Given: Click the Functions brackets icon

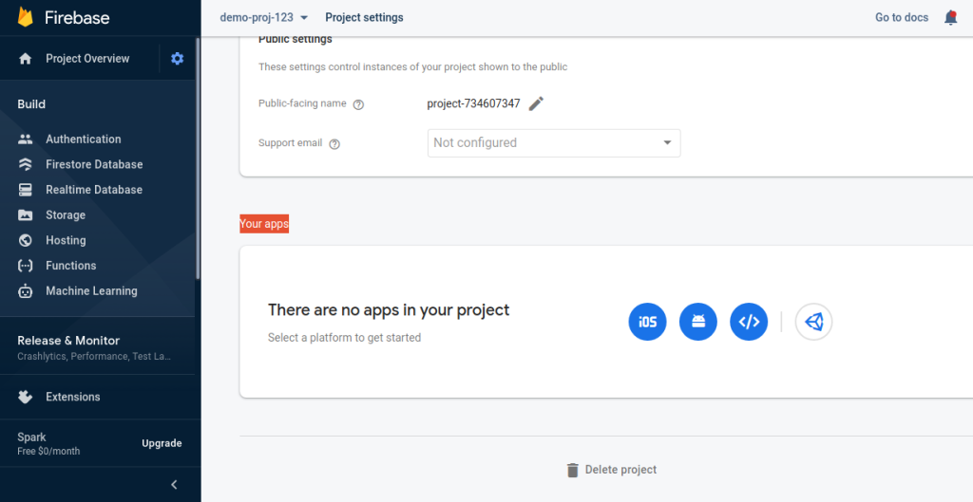Looking at the screenshot, I should coord(26,266).
